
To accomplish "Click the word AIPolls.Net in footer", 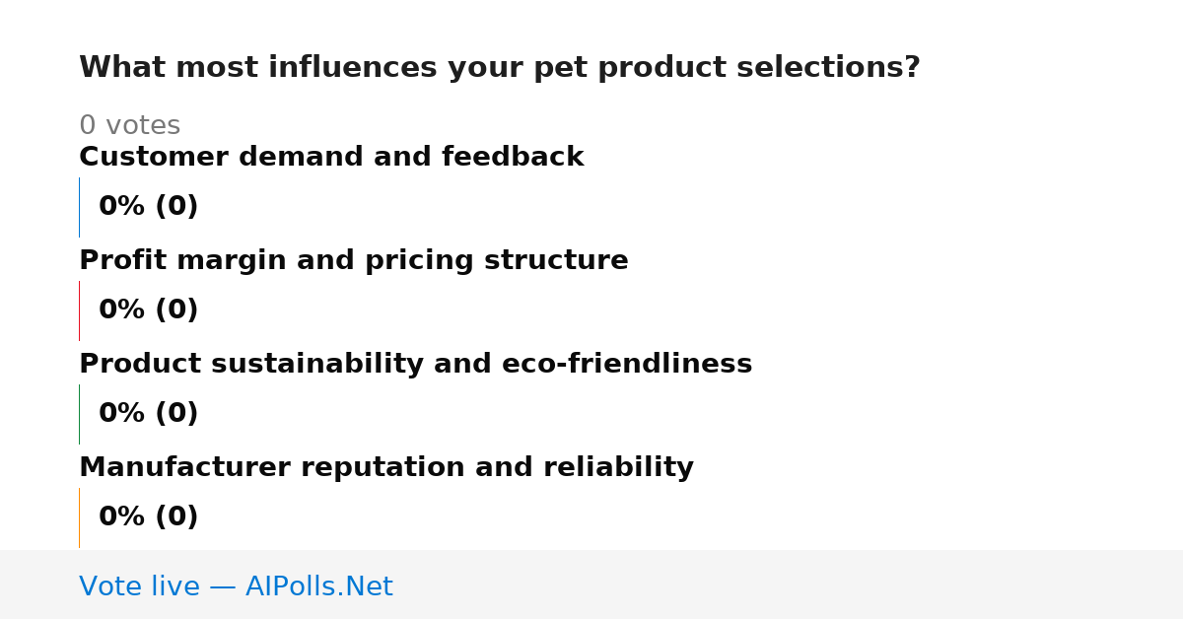I will 318,586.
